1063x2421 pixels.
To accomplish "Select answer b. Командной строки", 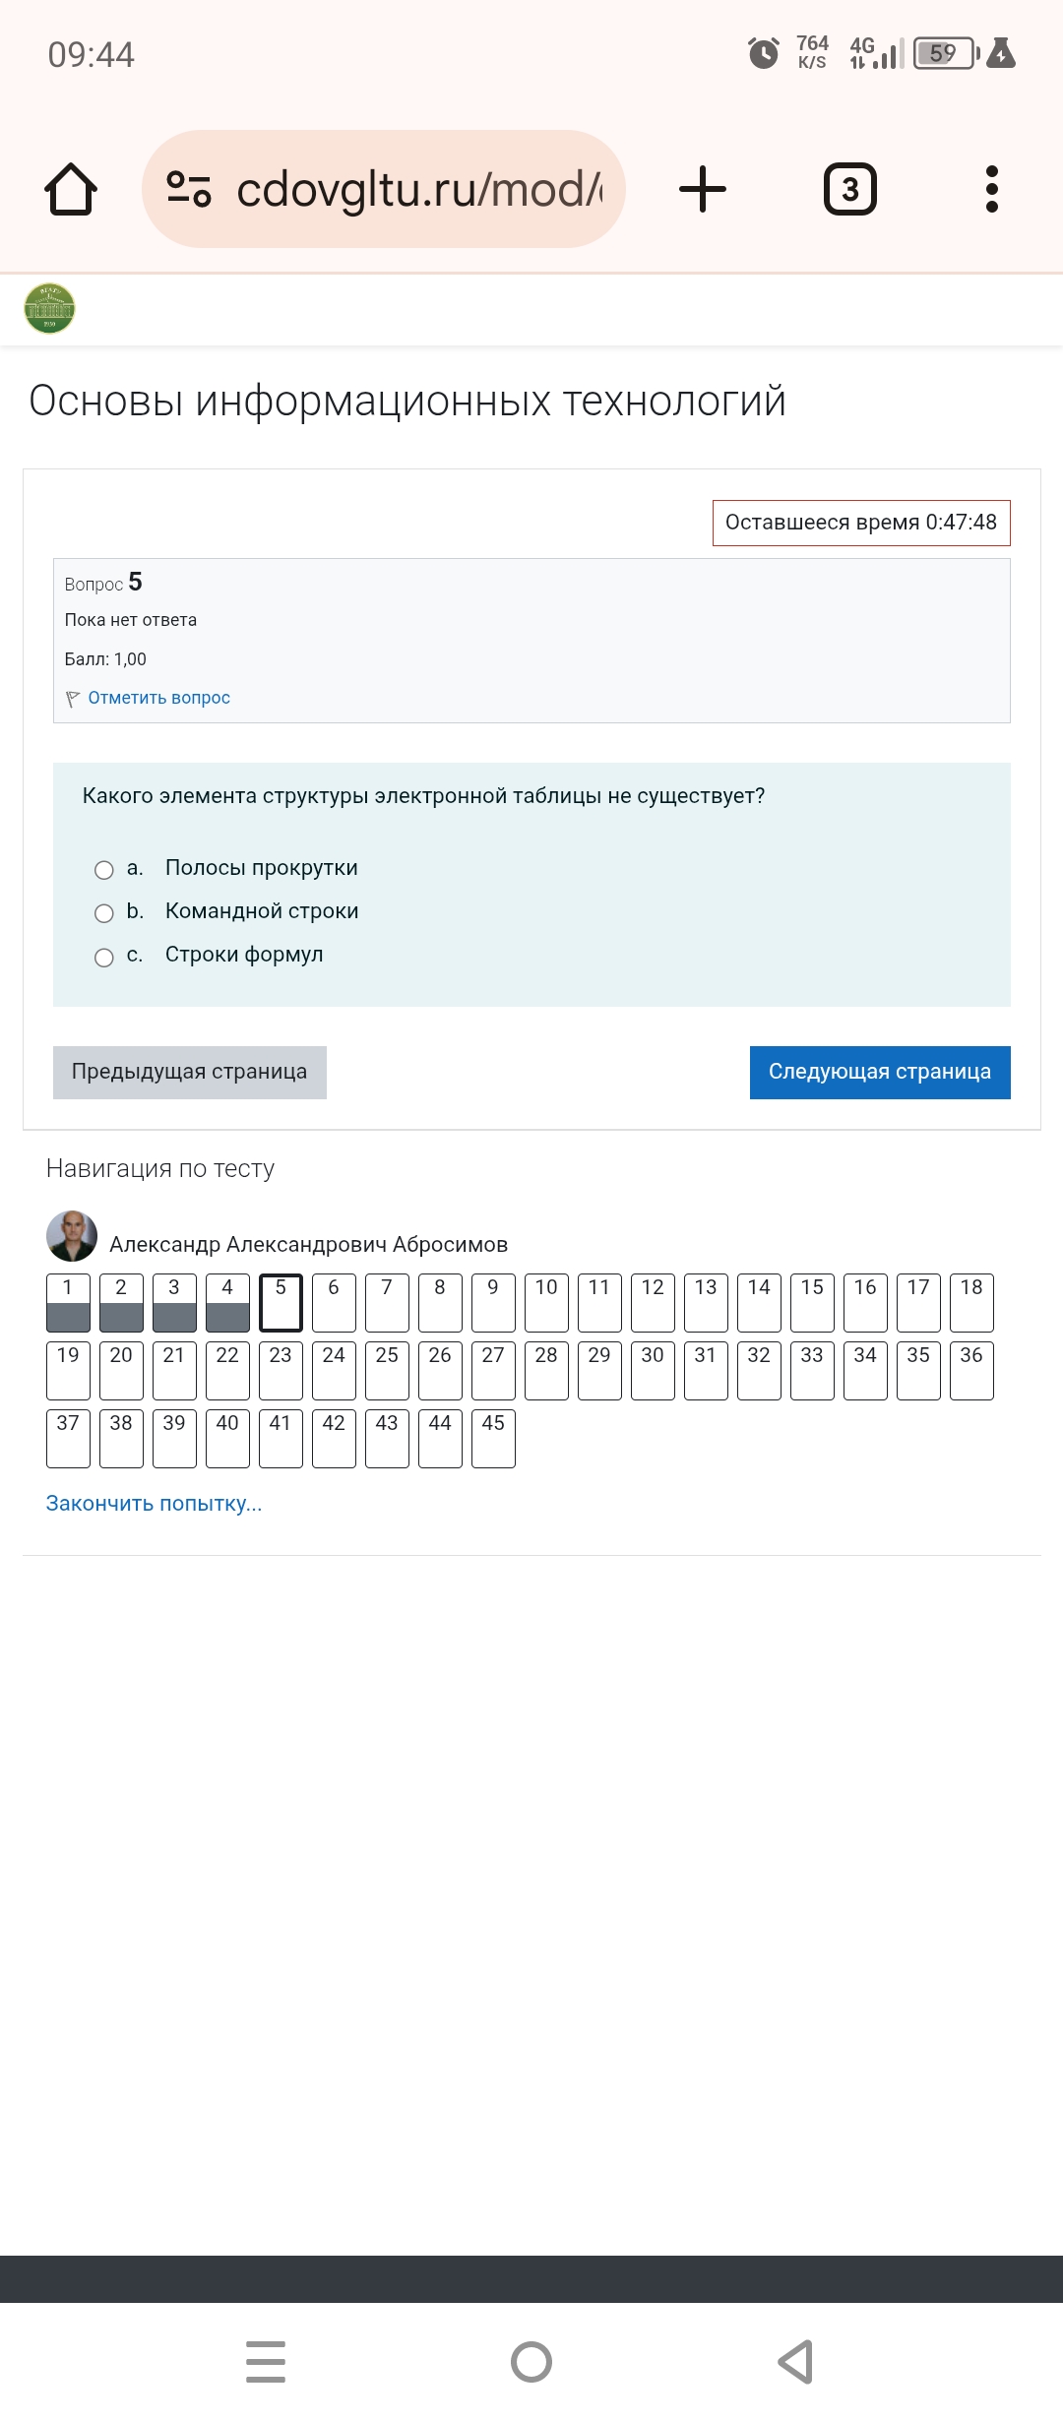I will point(104,913).
